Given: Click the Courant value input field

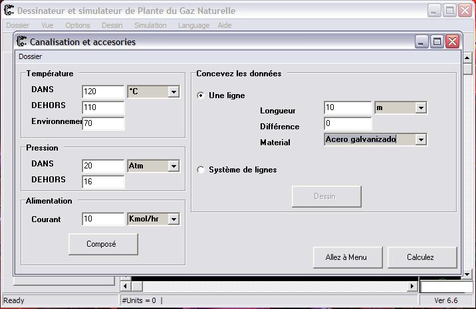Looking at the screenshot, I should click(x=103, y=219).
